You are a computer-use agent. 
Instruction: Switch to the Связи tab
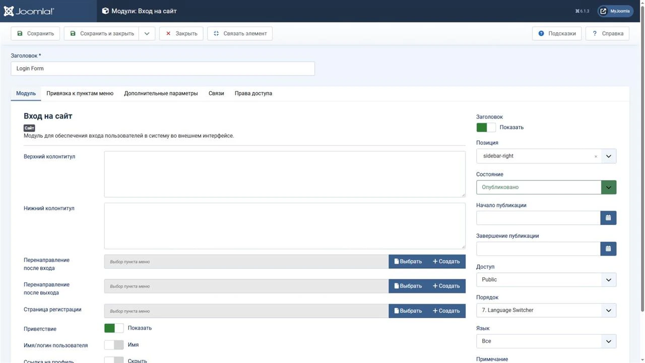[x=216, y=93]
